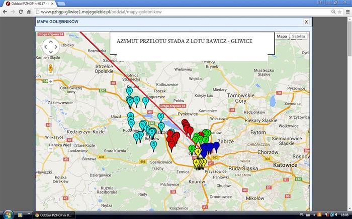Screen dimensions: 352x219
Task: Click the yellow marker numbered 4 near Gliwice
Action: pyautogui.click(x=198, y=151)
